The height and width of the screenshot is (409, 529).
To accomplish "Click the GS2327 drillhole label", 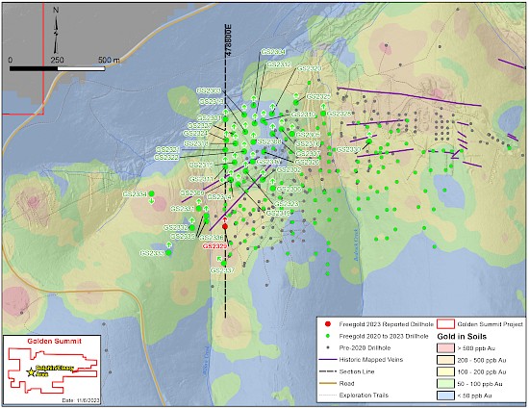I will (200, 126).
